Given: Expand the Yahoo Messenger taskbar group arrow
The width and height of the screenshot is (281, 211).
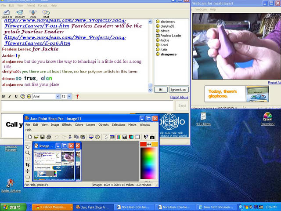Looking at the screenshot, I should pyautogui.click(x=71, y=207).
